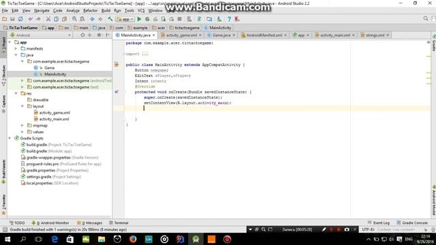436x245 pixels.
Task: Open the Event Log panel
Action: pos(379,223)
